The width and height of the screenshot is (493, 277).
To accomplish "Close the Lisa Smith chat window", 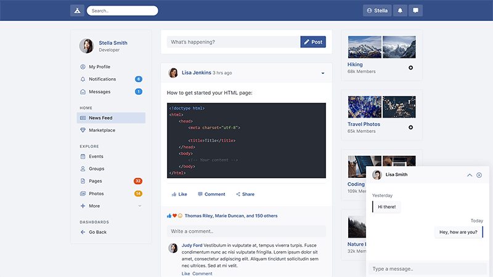I will click(479, 175).
